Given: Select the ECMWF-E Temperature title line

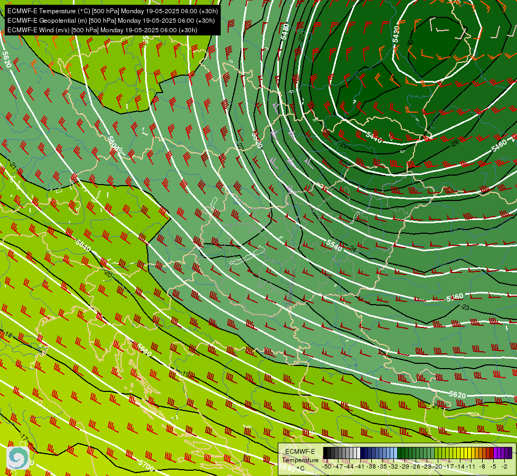Looking at the screenshot, I should (x=112, y=11).
